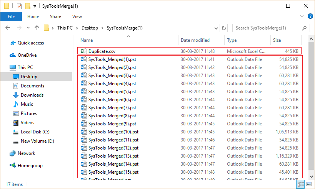Open Music in navigation pane

tap(27, 104)
